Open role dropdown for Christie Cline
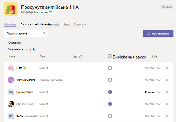This screenshot has width=176, height=122. (153, 104)
